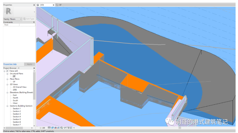Click the 3D house icon on {3D} tab

38,5
